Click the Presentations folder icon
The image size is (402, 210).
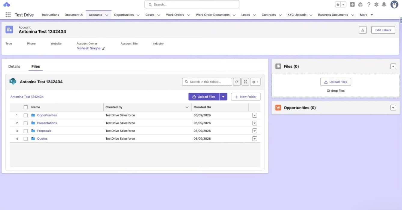point(33,123)
